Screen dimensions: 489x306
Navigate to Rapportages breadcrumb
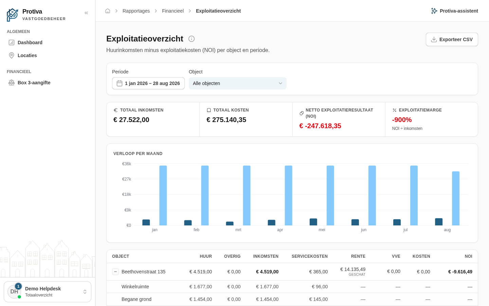[136, 11]
